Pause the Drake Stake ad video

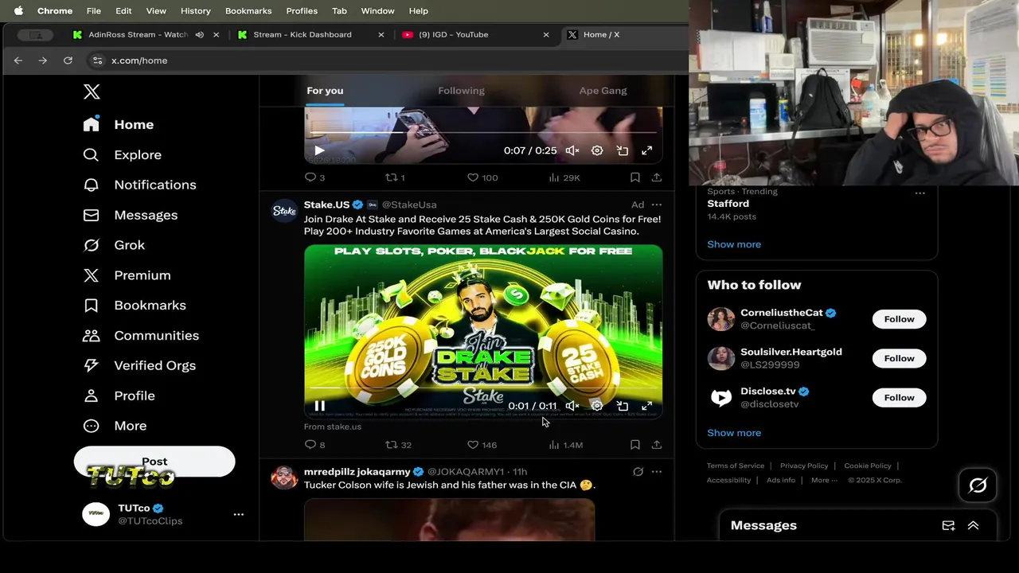pos(319,406)
